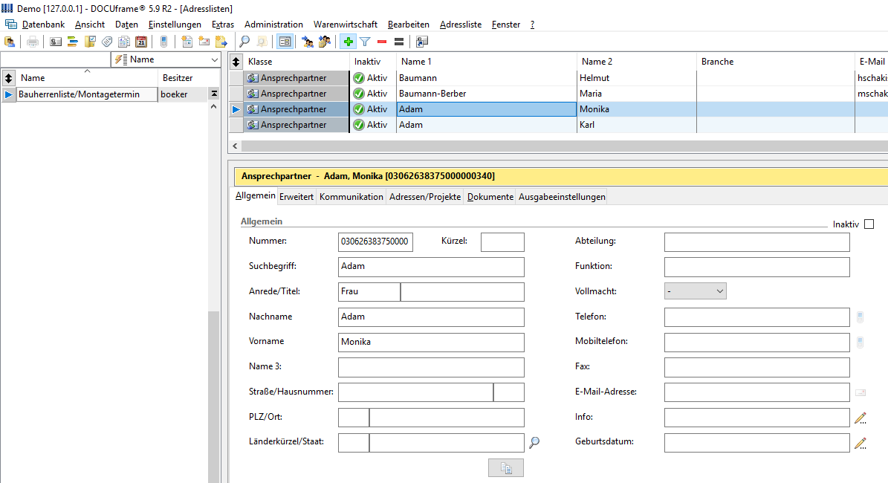Click the new document icon with orange star
The height and width of the screenshot is (483, 888).
point(187,42)
